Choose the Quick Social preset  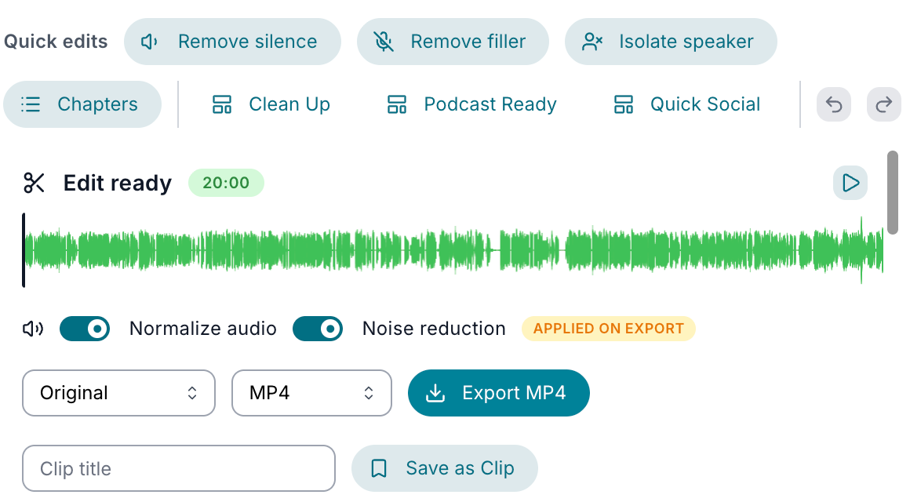click(x=687, y=104)
